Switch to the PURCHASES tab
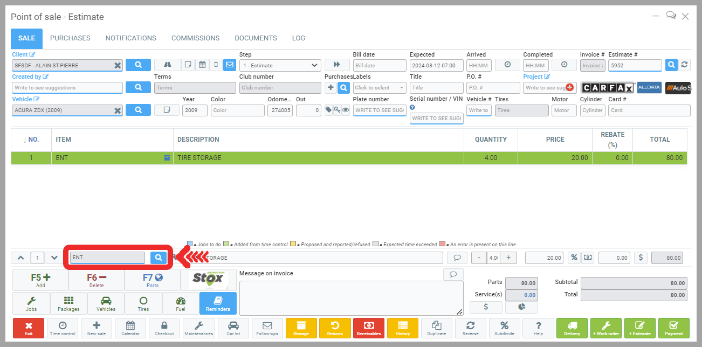 point(70,38)
